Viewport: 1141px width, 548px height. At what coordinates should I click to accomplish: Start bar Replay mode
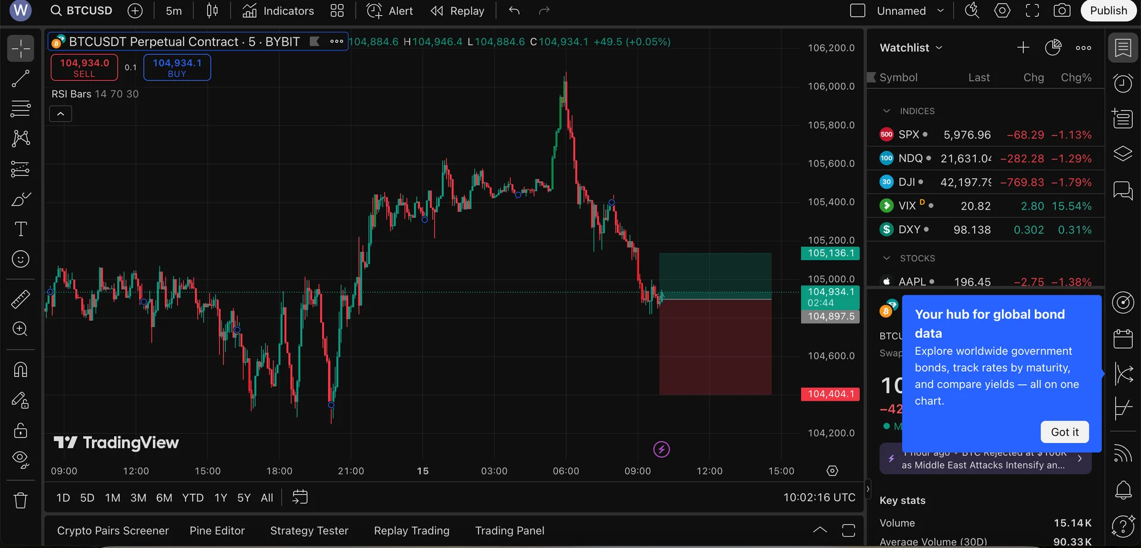tap(458, 11)
